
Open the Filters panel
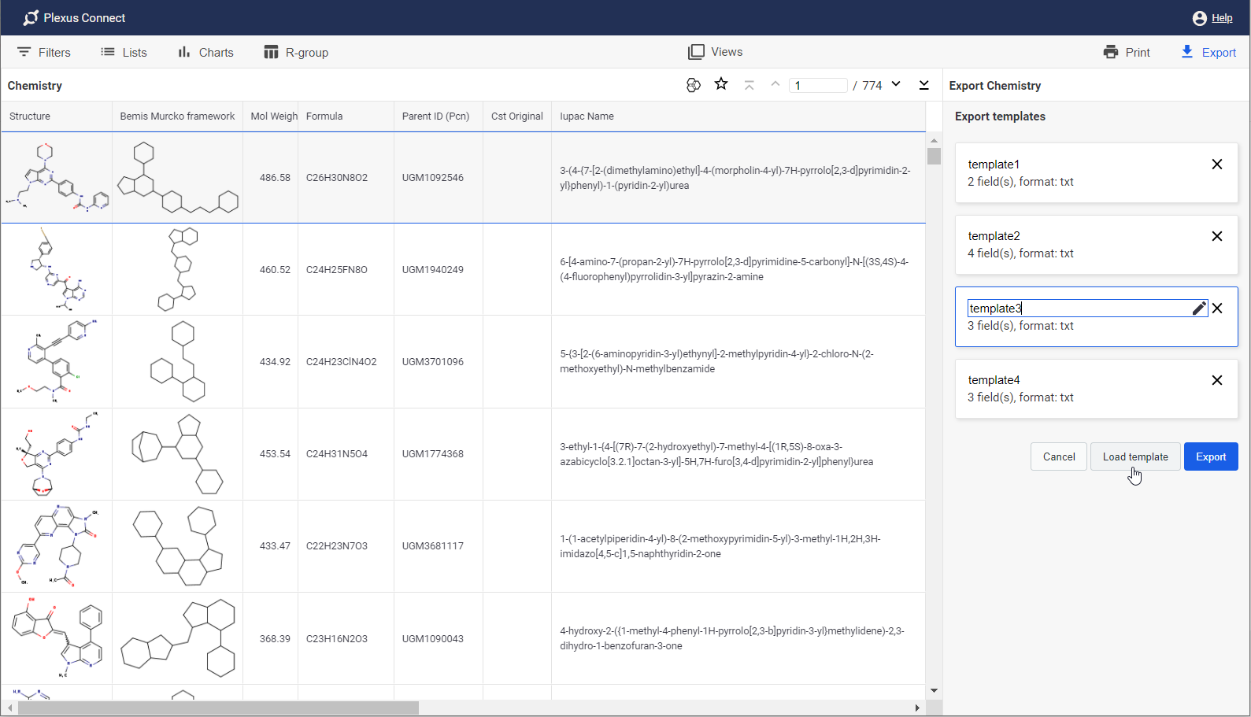click(44, 53)
